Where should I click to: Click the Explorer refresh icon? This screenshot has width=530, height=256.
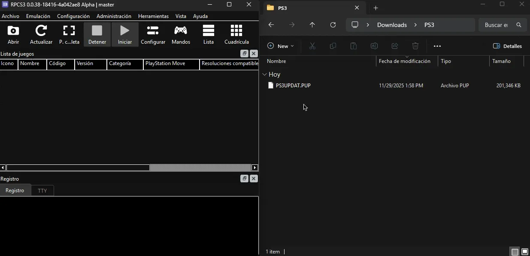click(x=333, y=25)
